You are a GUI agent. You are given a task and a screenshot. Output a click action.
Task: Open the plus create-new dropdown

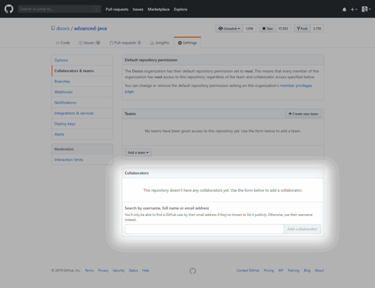[354, 9]
